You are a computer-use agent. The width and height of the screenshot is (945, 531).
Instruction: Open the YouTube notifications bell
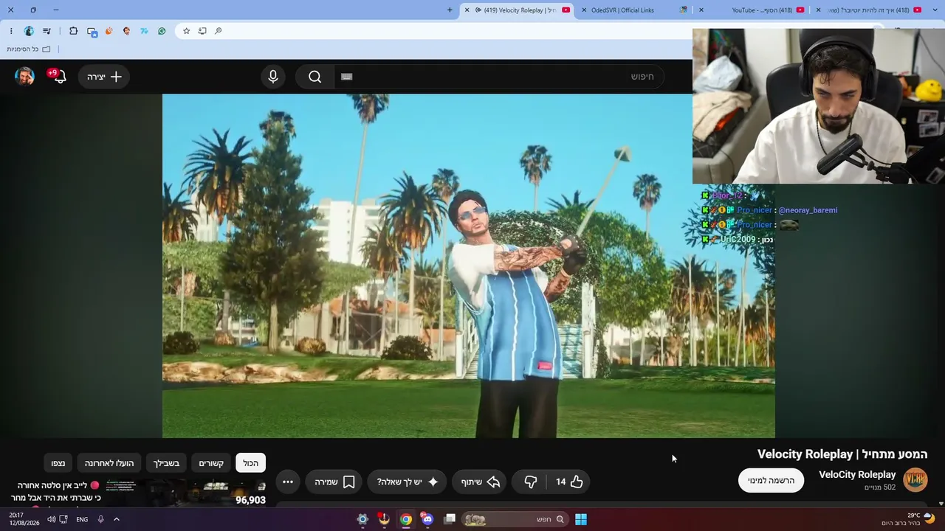(x=58, y=77)
